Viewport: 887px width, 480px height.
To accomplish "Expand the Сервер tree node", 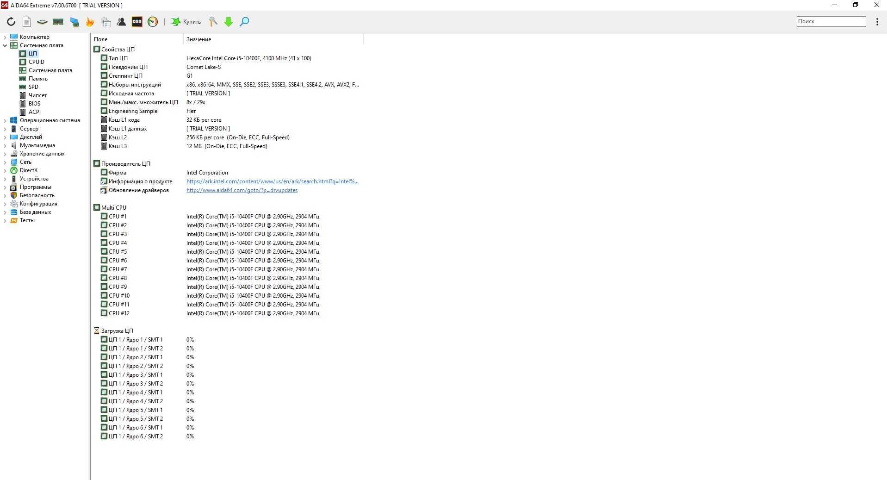I will (x=5, y=129).
